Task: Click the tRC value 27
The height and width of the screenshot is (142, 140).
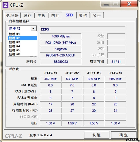Action: pos(72,111)
